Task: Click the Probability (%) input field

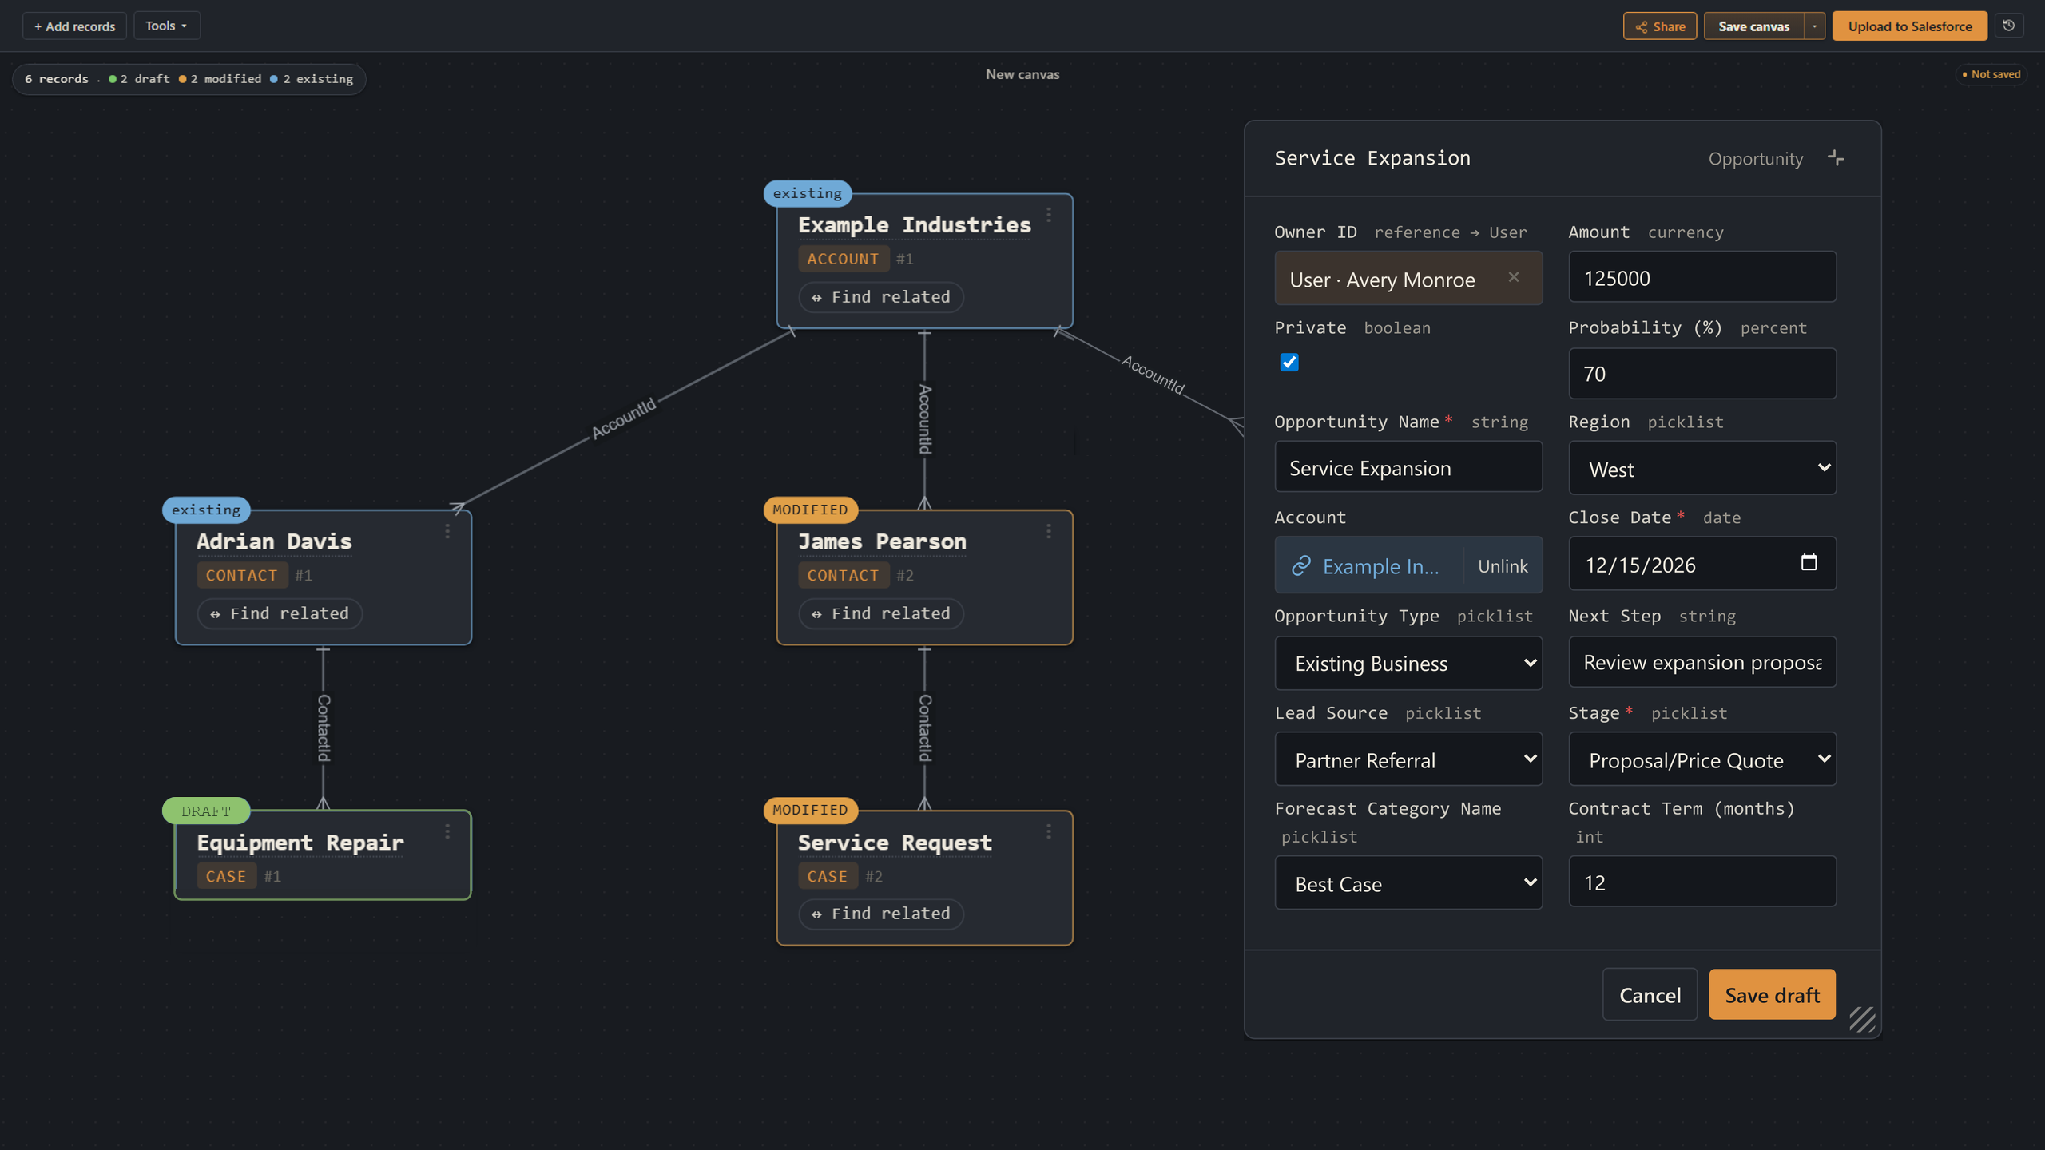Action: [1702, 373]
